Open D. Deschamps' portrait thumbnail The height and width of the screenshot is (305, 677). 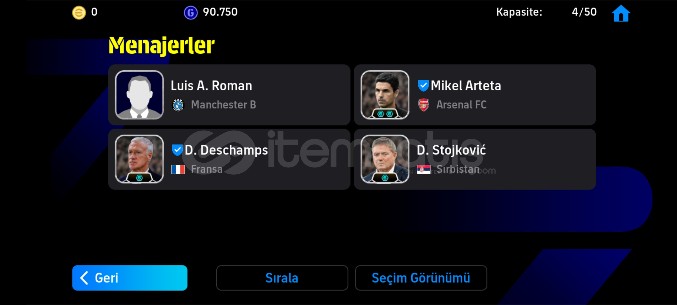click(139, 159)
